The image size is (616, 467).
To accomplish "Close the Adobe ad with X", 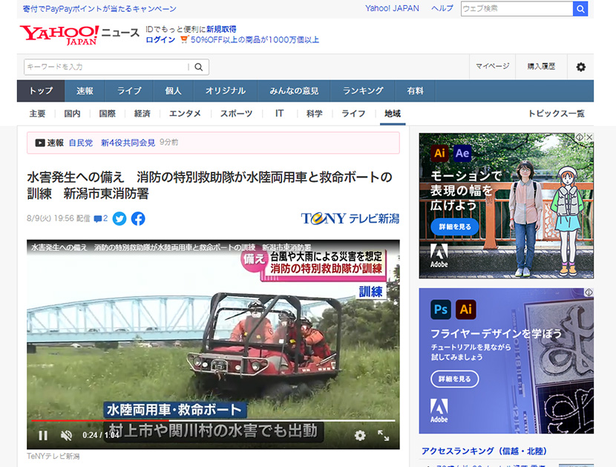I will 589,137.
